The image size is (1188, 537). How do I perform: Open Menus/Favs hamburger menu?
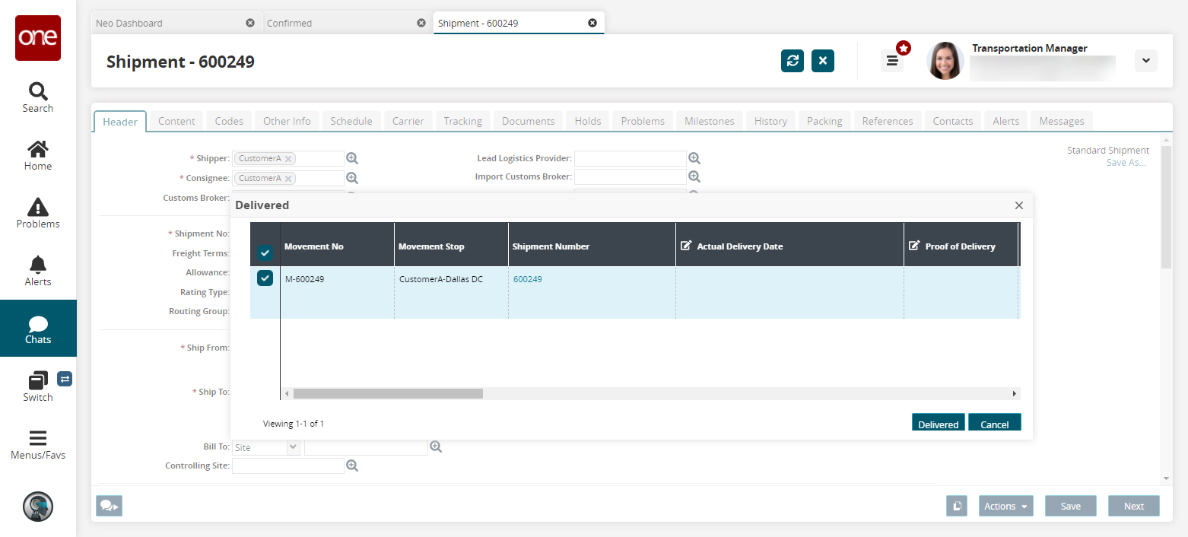pyautogui.click(x=37, y=444)
